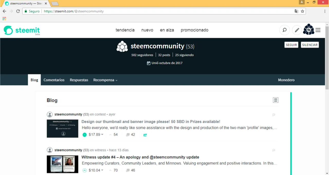The width and height of the screenshot is (329, 175).
Task: Click author avatar on contest post
Action: 50,114
